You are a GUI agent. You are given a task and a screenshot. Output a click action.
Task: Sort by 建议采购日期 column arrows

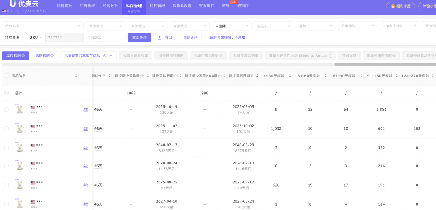[x=180, y=75]
